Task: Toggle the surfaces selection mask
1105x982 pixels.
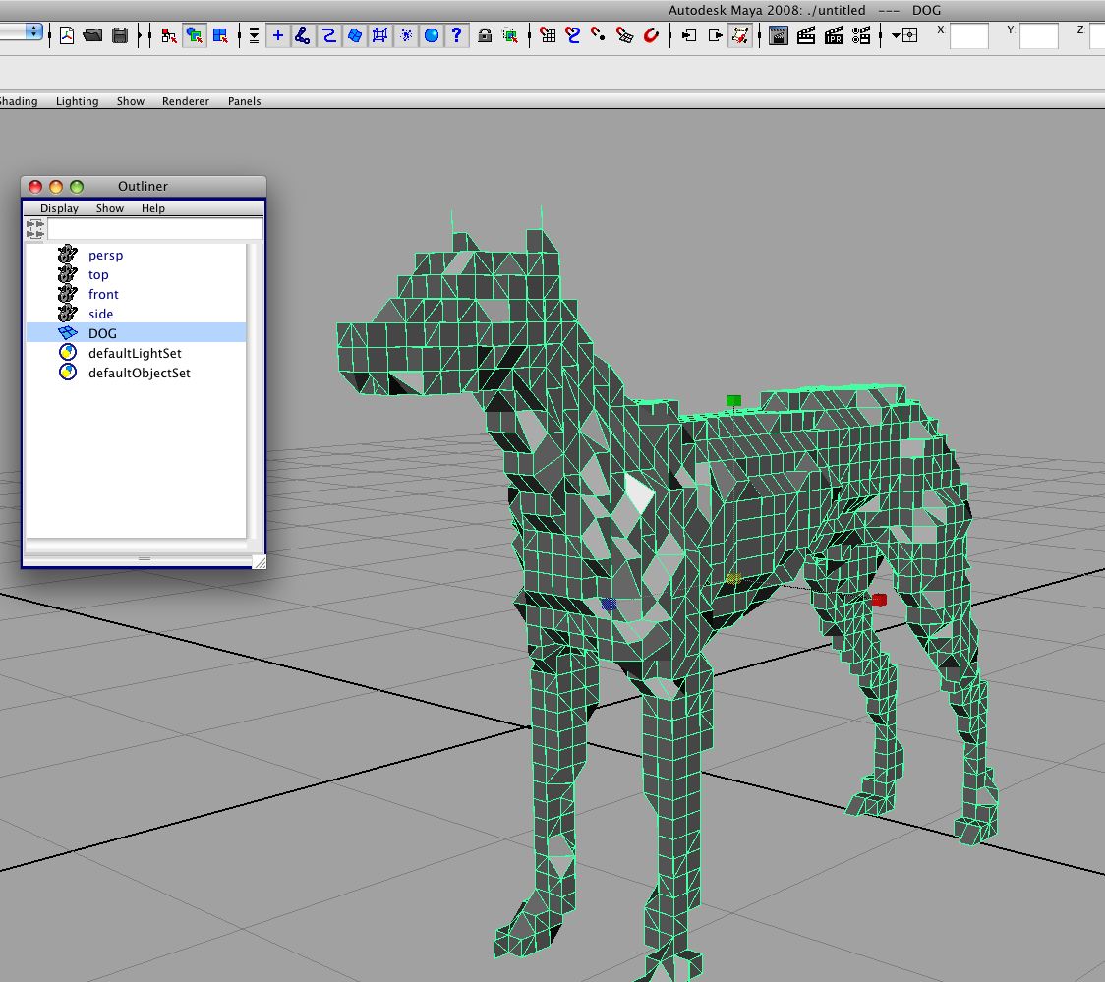Action: tap(355, 35)
